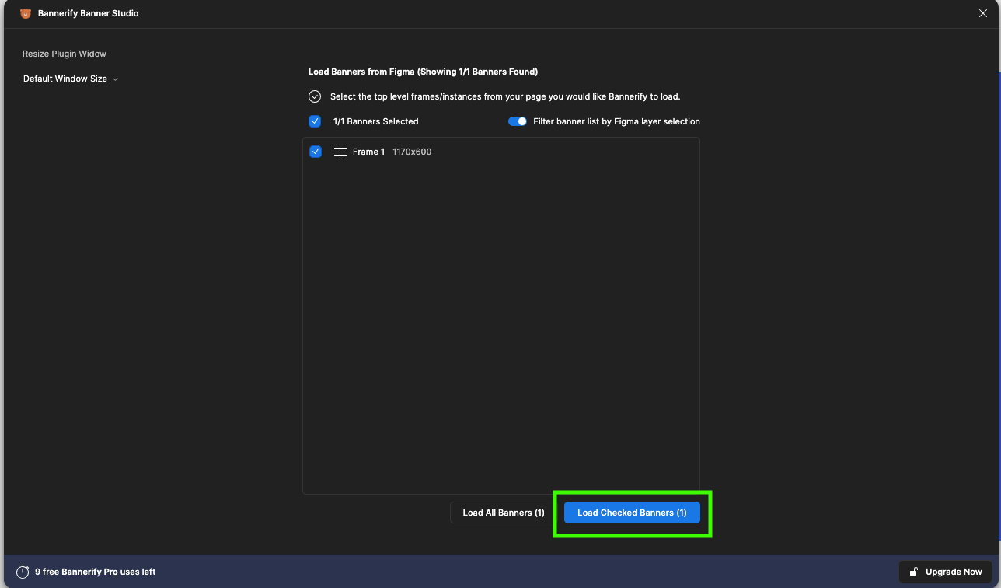Uncheck the Frame 1 checkbox
This screenshot has height=588, width=1001.
pos(316,152)
